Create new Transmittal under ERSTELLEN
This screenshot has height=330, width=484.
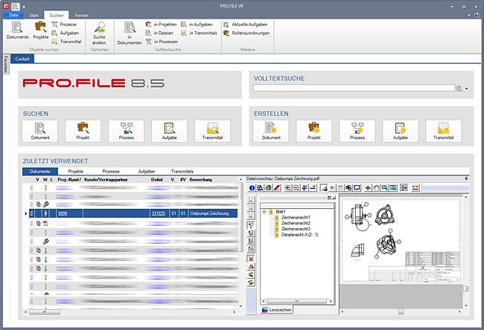(444, 132)
